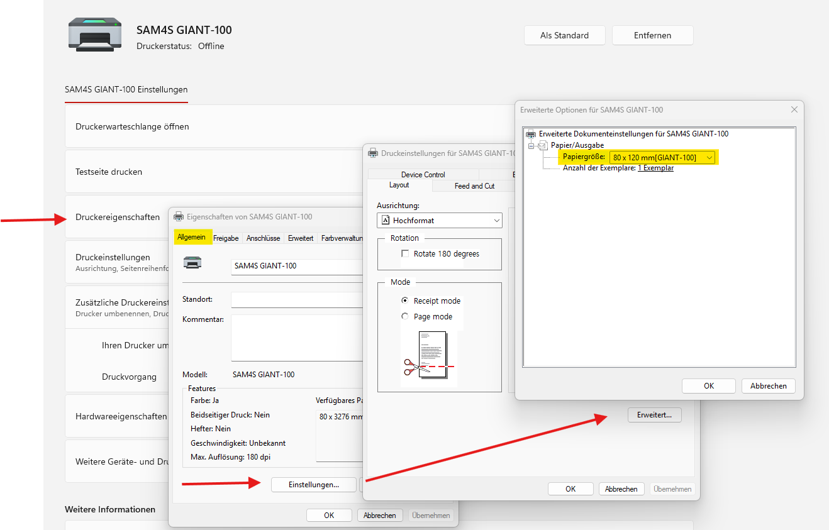The height and width of the screenshot is (530, 829).
Task: Enable Rotate 180 degrees checkbox
Action: (x=405, y=254)
